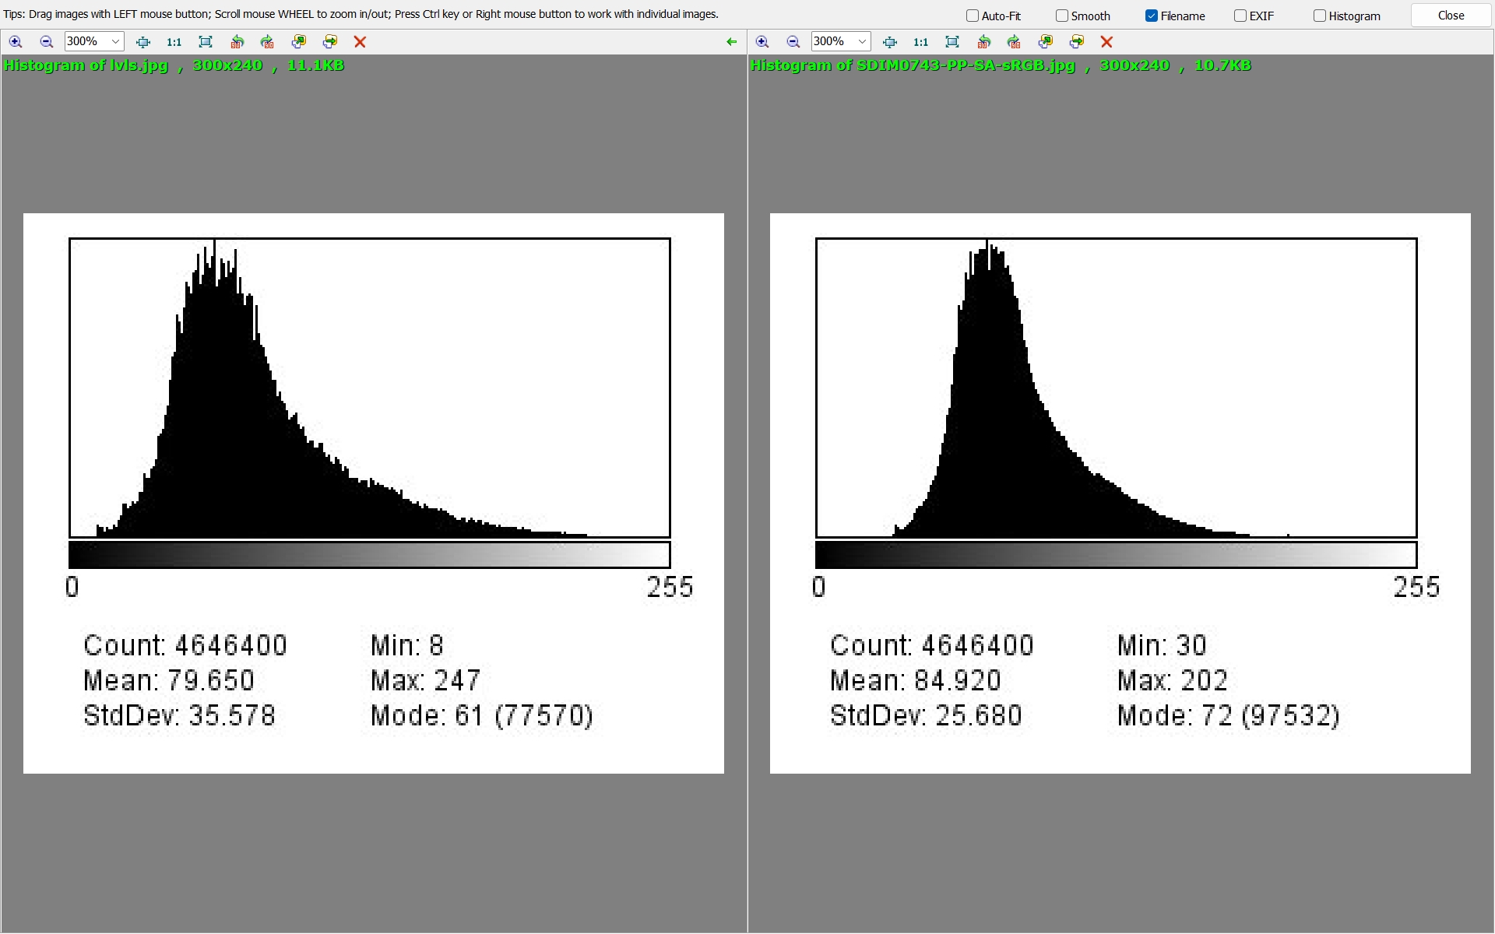The width and height of the screenshot is (1495, 934).
Task: Enable the Auto-Fit checkbox
Action: click(x=973, y=16)
